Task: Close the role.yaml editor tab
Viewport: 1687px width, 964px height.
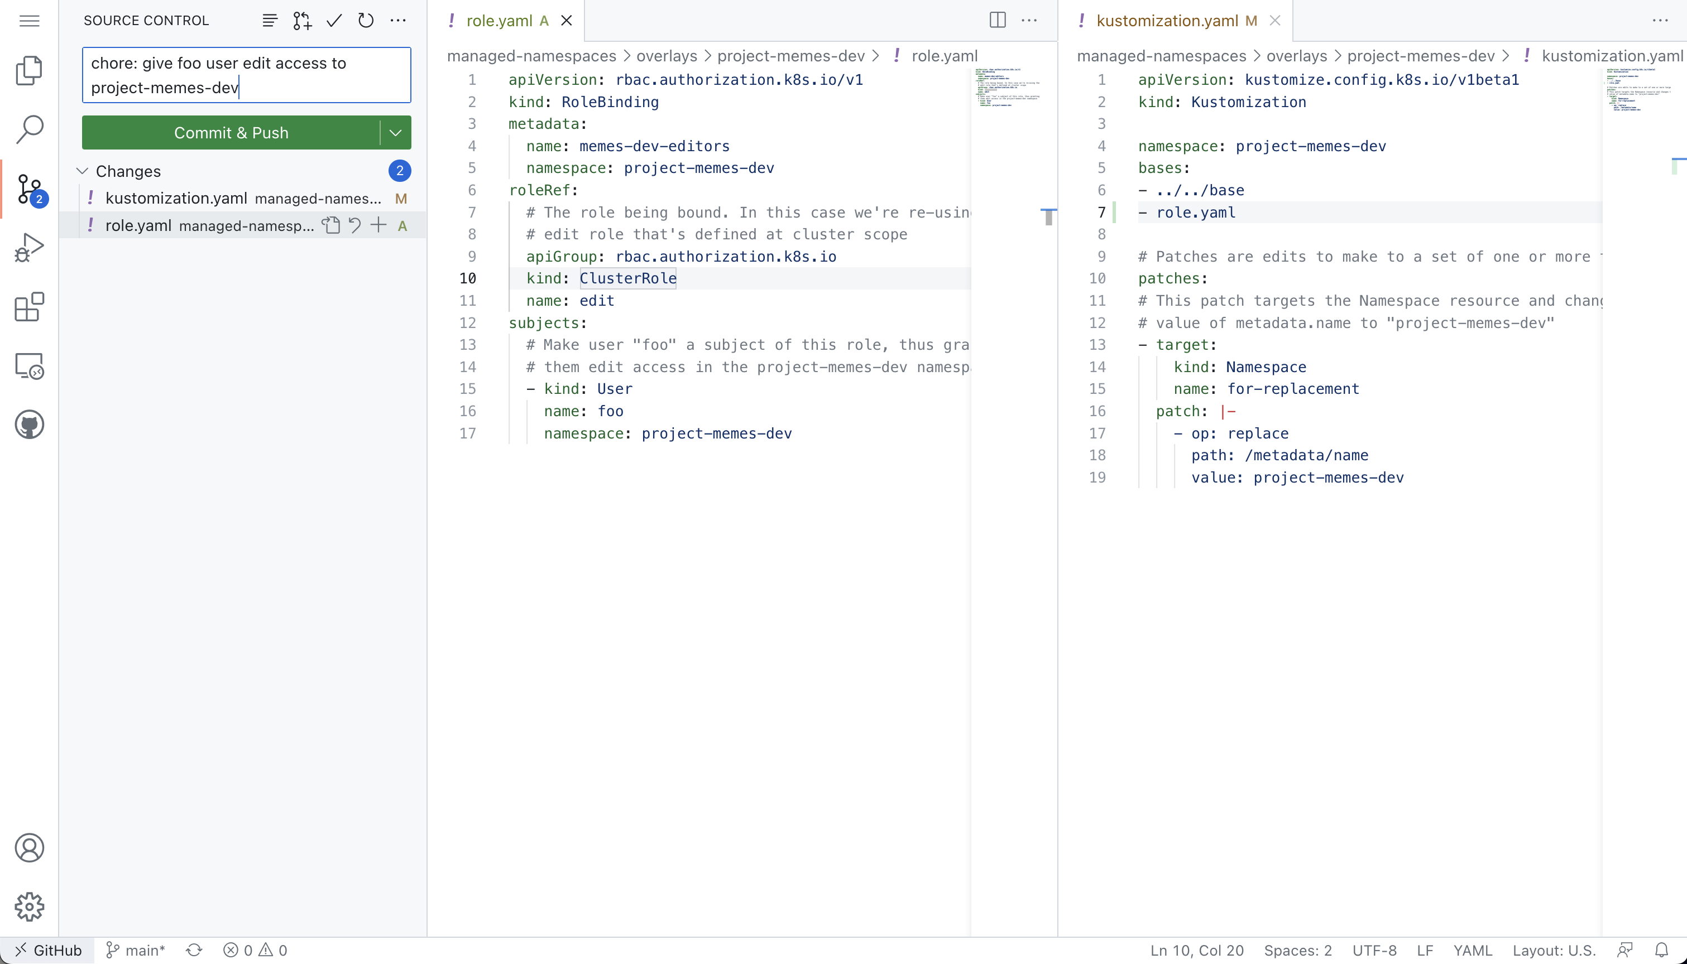Action: point(567,21)
